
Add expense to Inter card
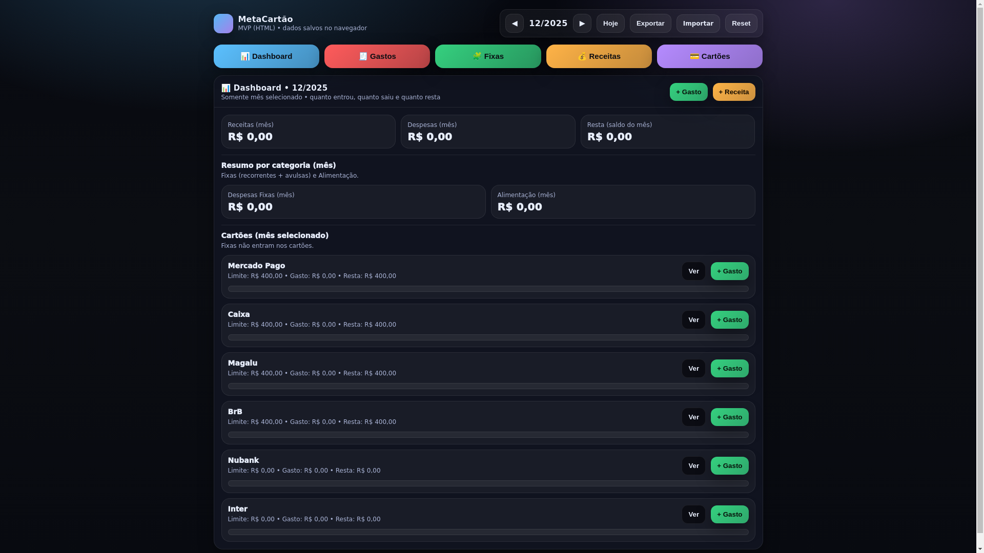tap(730, 515)
